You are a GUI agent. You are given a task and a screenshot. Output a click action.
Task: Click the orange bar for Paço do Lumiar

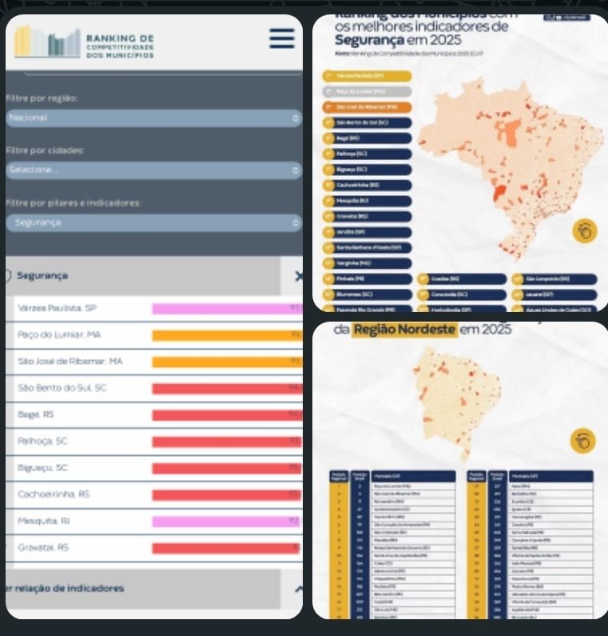click(226, 335)
